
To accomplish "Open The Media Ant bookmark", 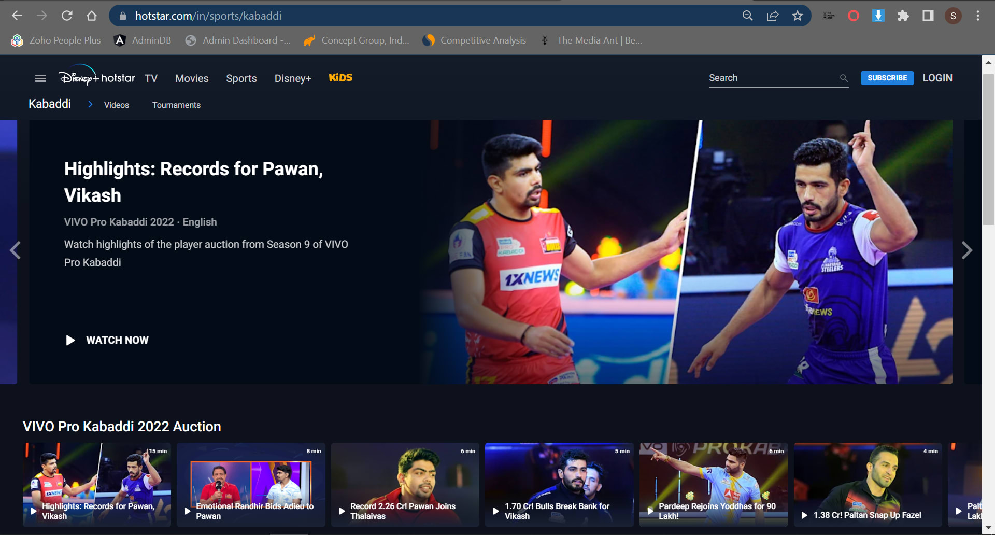I will 591,40.
